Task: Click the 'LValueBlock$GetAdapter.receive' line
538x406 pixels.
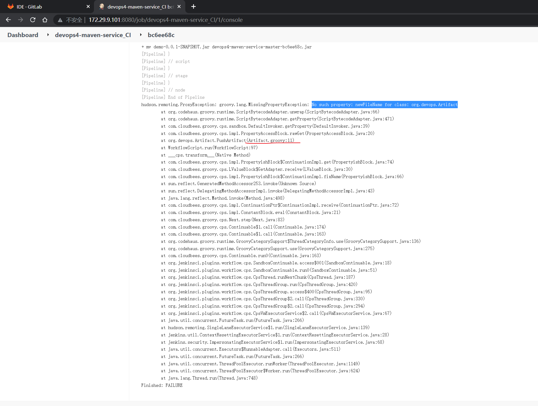Action: point(257,169)
